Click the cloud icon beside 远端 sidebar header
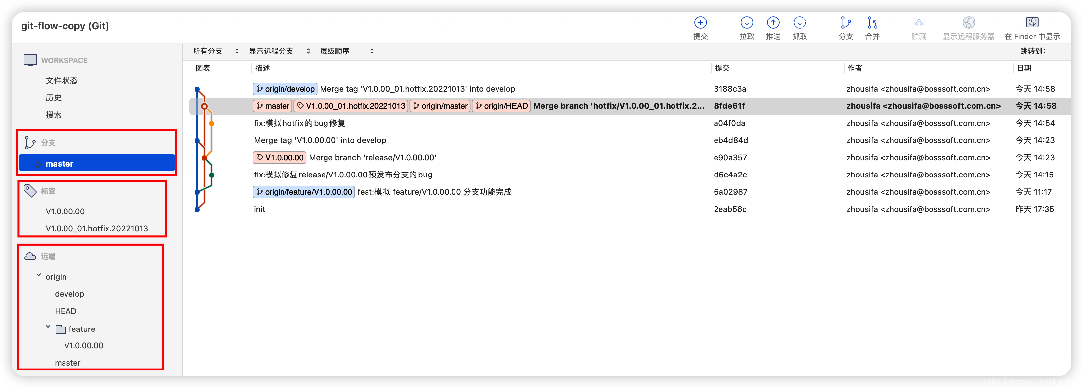This screenshot has width=1083, height=388. (30, 256)
